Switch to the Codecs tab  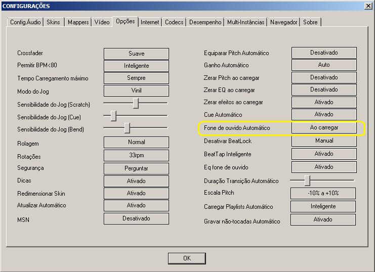point(174,22)
